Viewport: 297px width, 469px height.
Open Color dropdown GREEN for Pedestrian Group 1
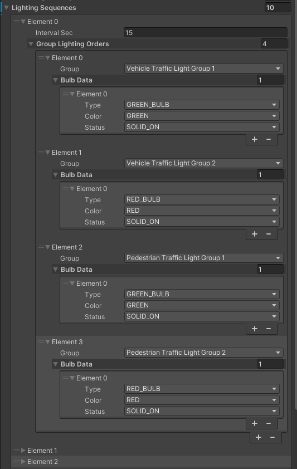pos(202,305)
